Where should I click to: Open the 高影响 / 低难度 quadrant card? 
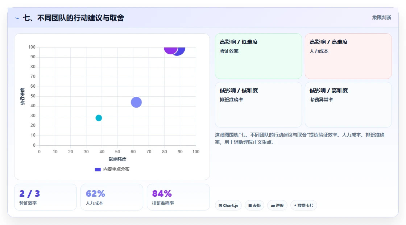(x=258, y=56)
